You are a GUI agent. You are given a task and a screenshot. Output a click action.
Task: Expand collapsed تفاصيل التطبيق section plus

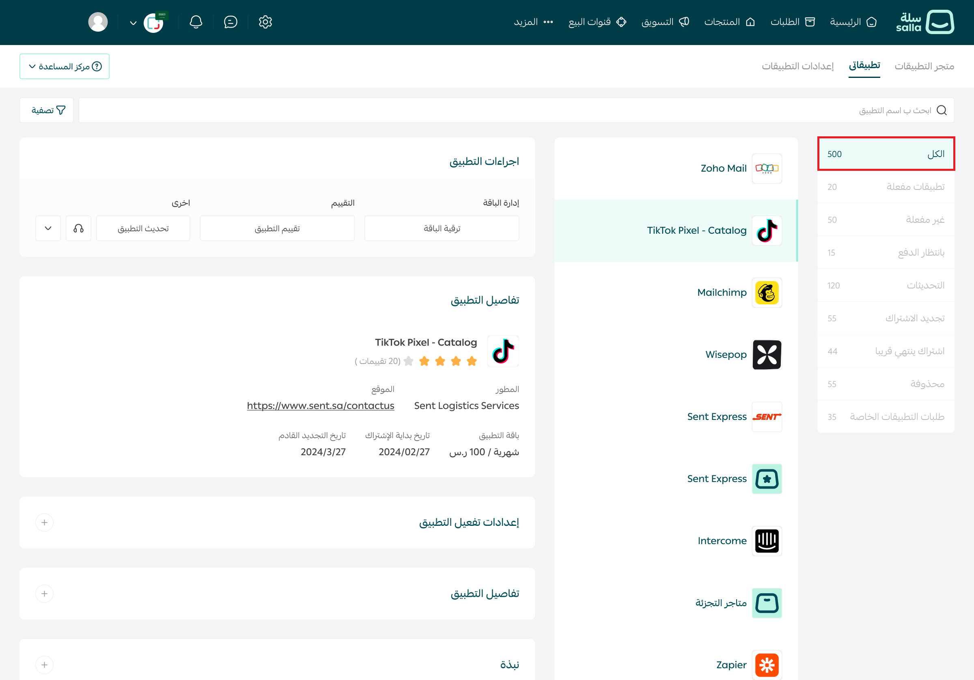[45, 594]
